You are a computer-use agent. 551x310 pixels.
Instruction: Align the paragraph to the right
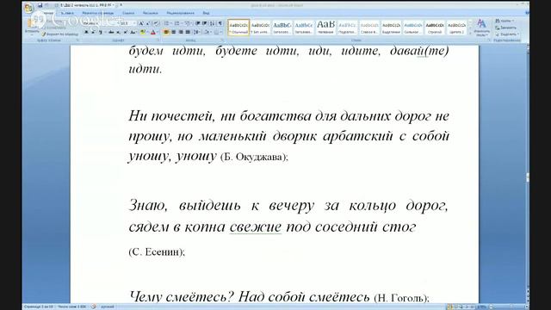pyautogui.click(x=181, y=32)
